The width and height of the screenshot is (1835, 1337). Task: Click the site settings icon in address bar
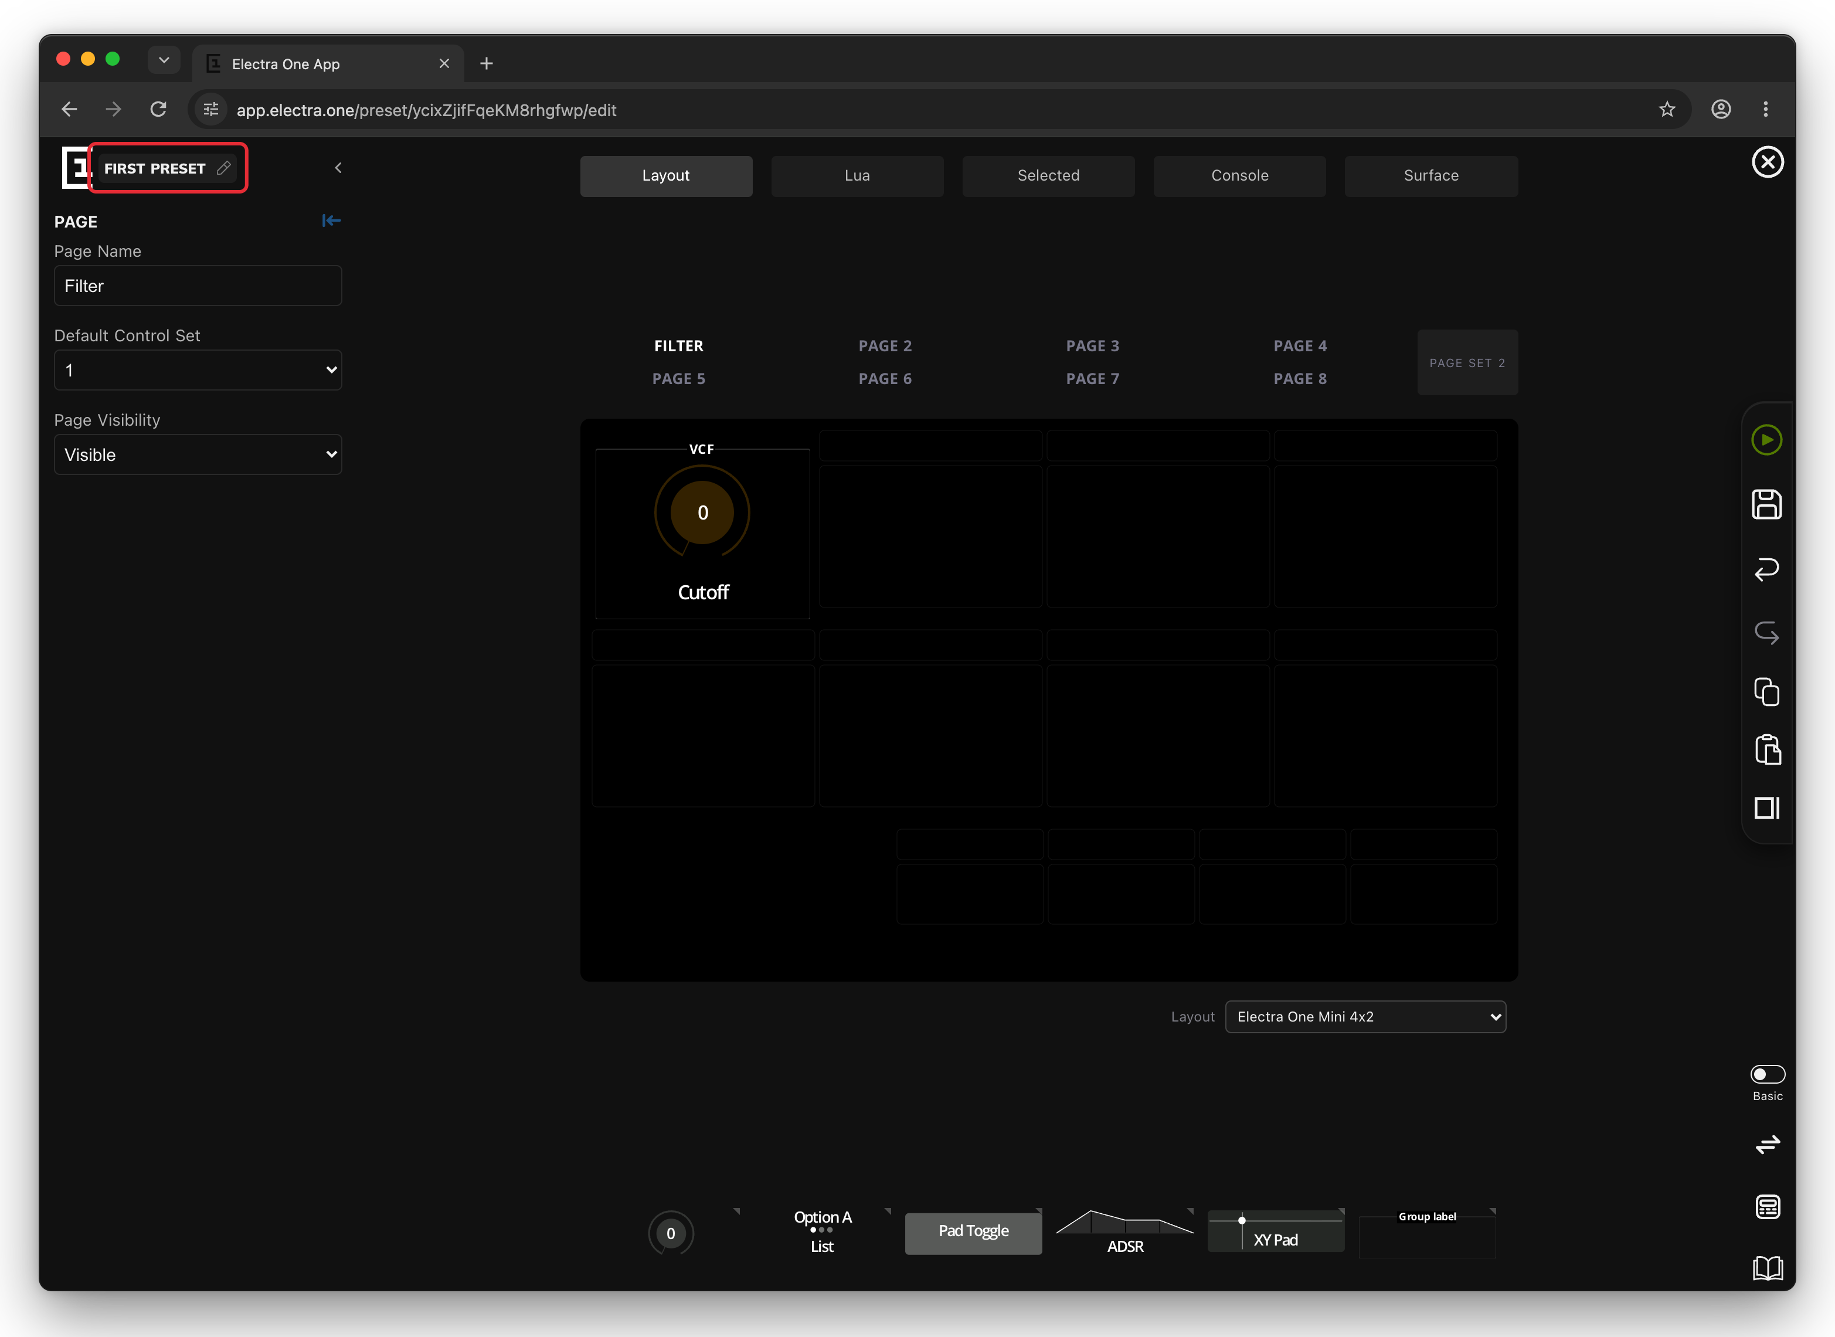(211, 109)
